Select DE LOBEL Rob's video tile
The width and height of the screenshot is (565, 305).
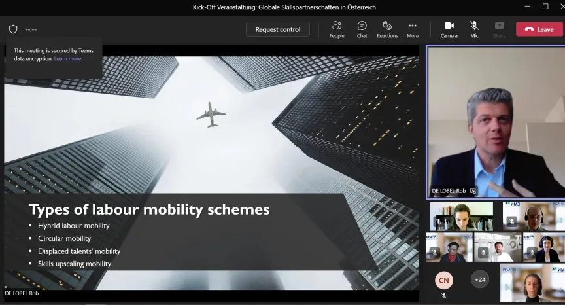495,121
